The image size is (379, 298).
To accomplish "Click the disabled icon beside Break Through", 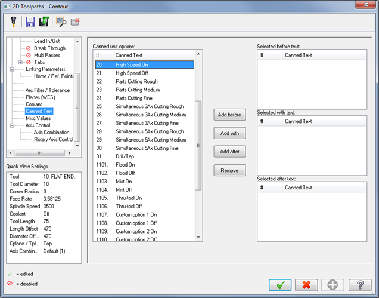I will pyautogui.click(x=29, y=48).
